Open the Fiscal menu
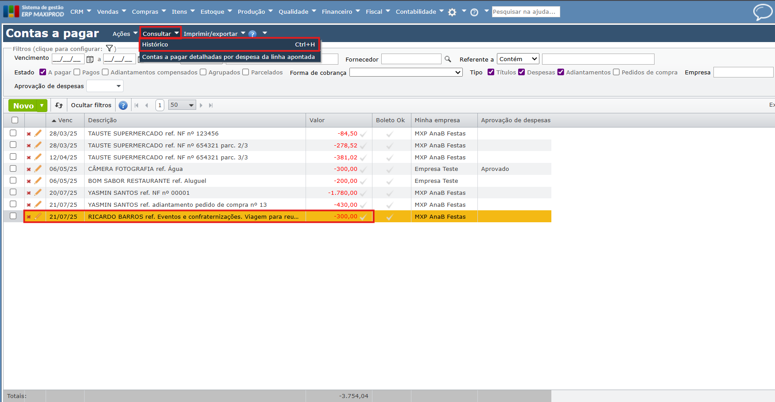Viewport: 775px width, 402px height. point(378,12)
